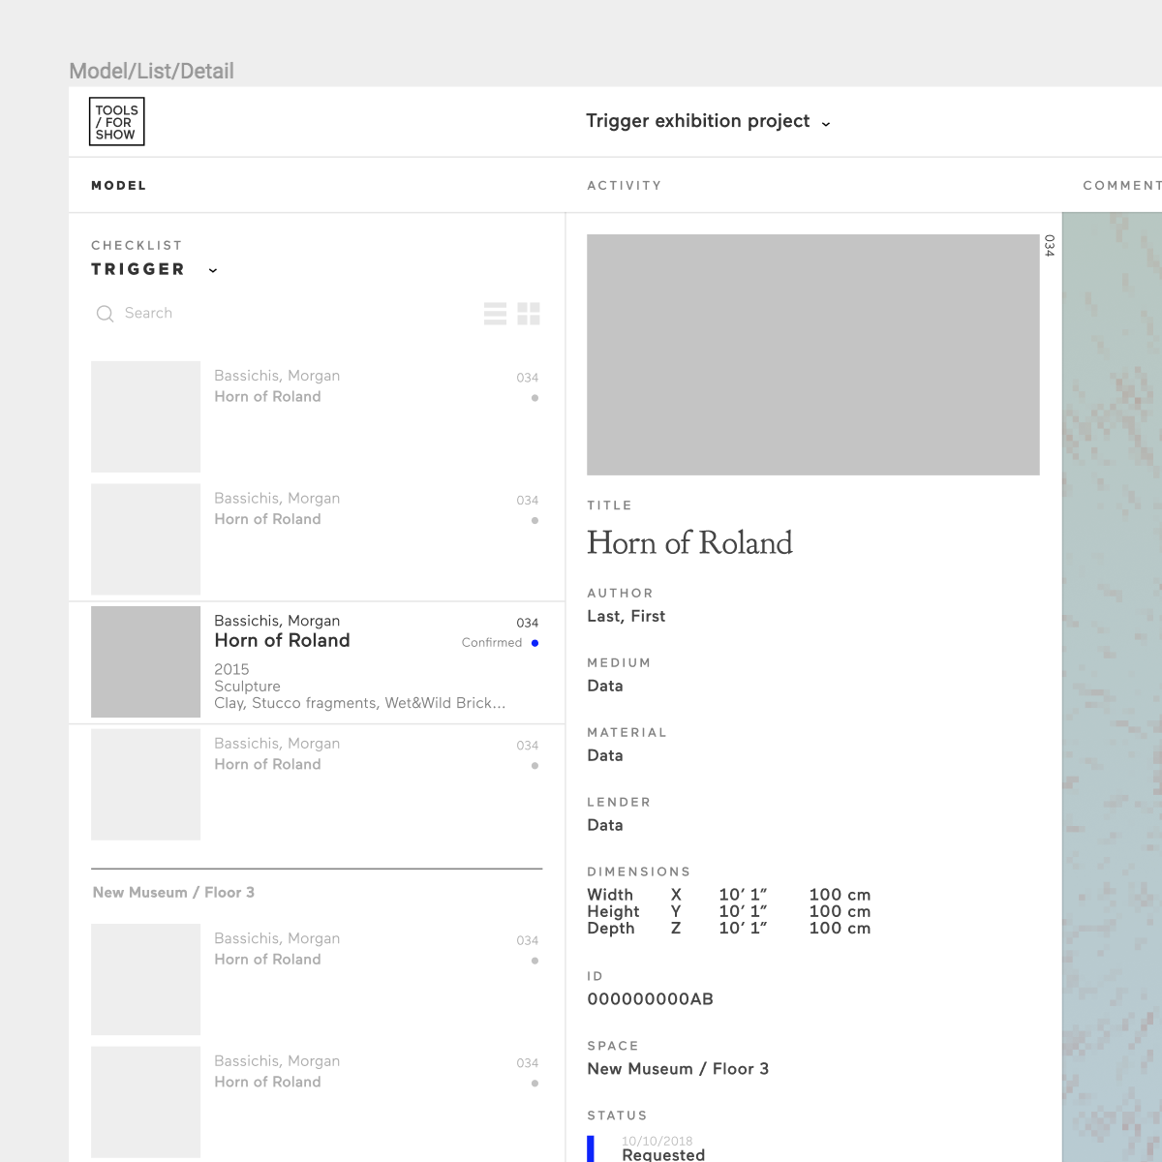Image resolution: width=1162 pixels, height=1162 pixels.
Task: Select the New Museum / Floor 3 section header
Action: point(173,893)
